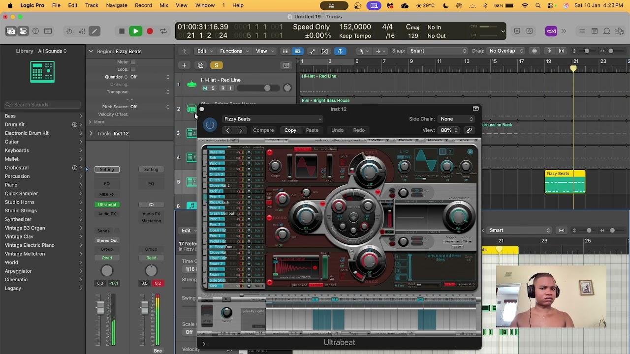Show the Mixer from the control bar

[x=82, y=31]
